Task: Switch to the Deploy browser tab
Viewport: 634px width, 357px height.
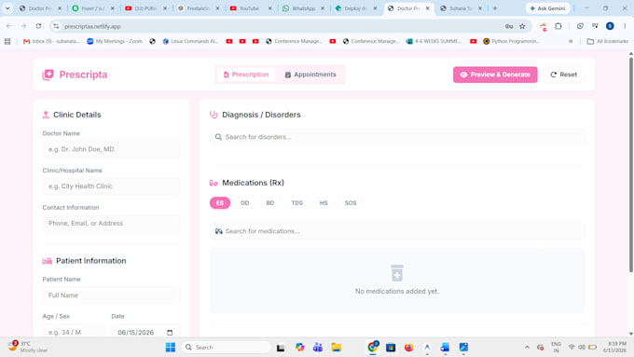Action: point(356,8)
